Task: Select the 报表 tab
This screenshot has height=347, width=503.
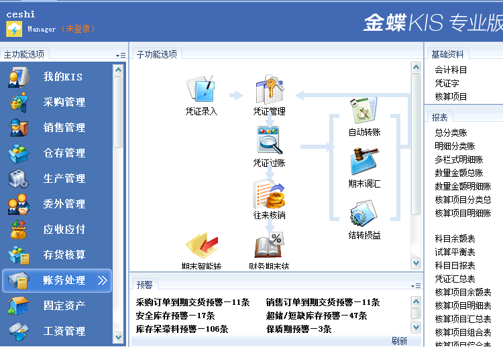Action: [x=439, y=118]
